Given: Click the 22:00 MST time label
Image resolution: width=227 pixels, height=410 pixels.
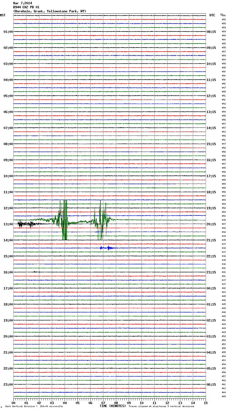Looking at the screenshot, I should tap(8, 369).
